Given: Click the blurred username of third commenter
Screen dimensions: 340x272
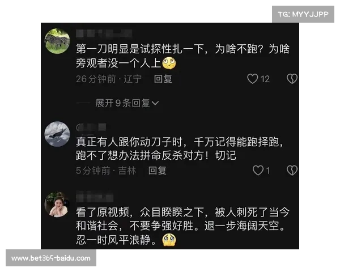Looking at the screenshot, I should 95,197.
